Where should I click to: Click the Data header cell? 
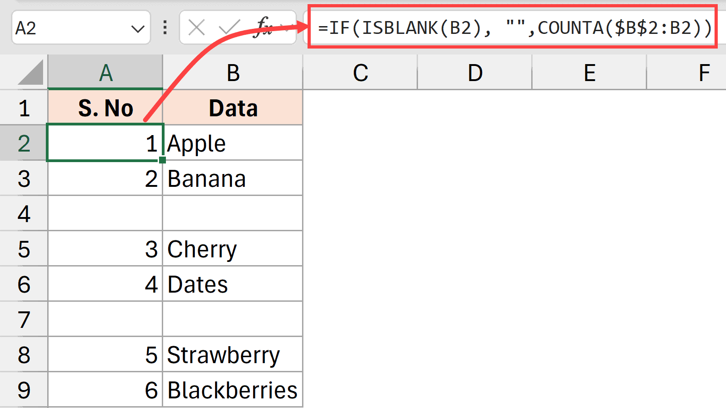pyautogui.click(x=231, y=107)
